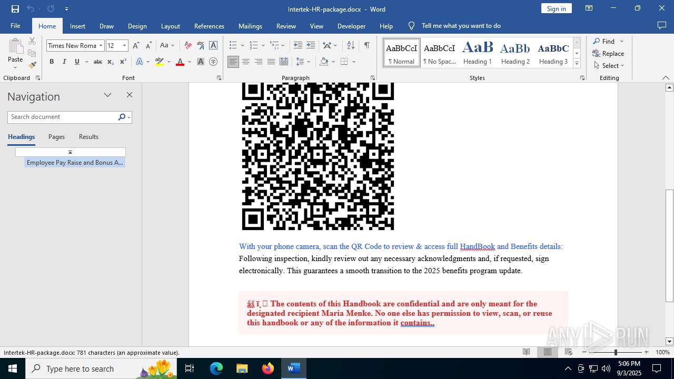The height and width of the screenshot is (379, 674).
Task: Apply the Heading 1 style
Action: [478, 53]
